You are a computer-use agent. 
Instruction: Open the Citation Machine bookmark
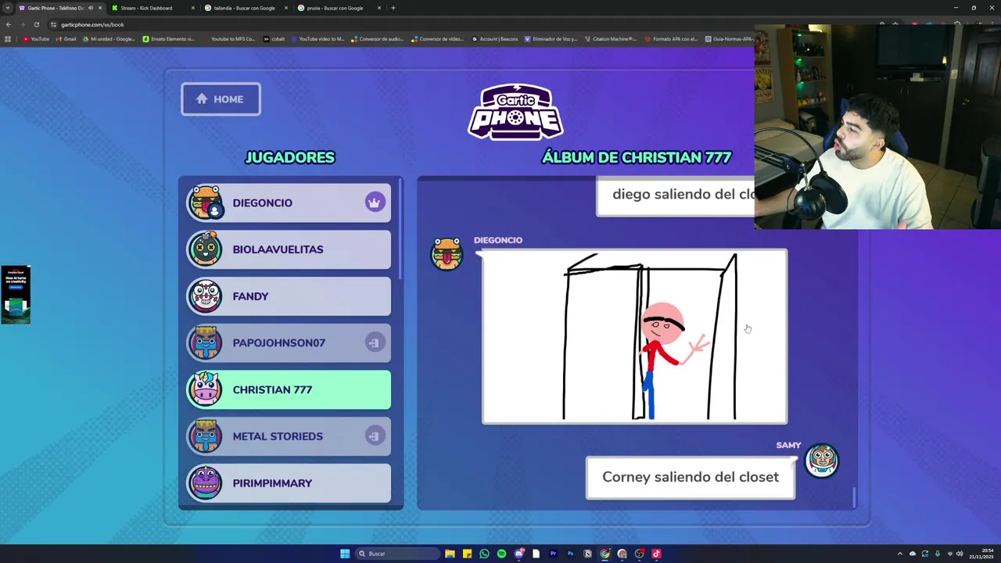coord(611,38)
